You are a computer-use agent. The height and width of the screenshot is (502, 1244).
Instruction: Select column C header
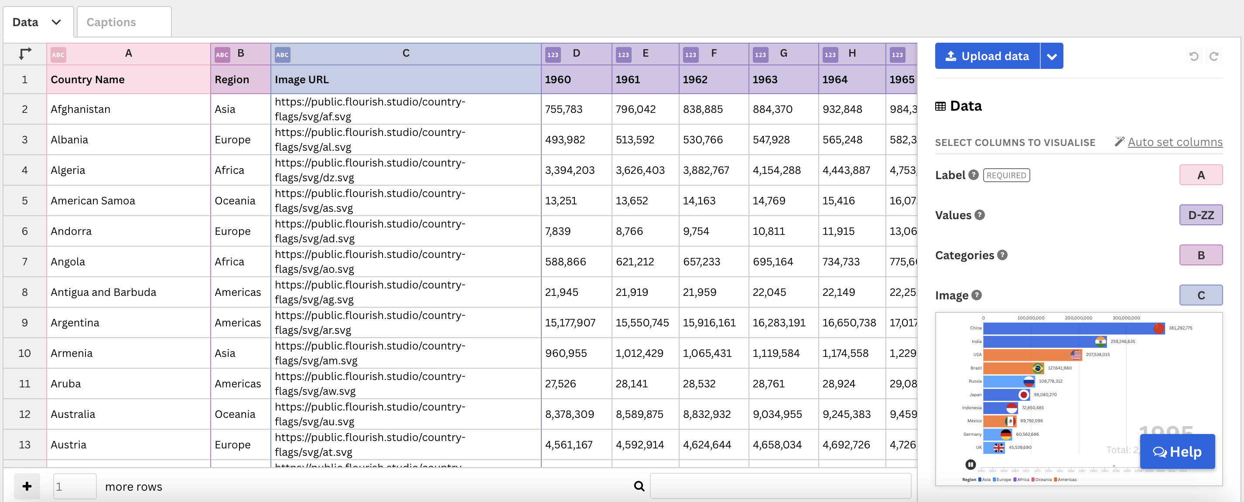pos(406,54)
